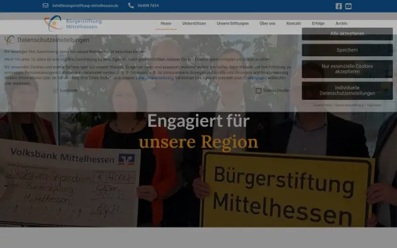Choose Nur essenzielle Cookies akzeptieren
The height and width of the screenshot is (248, 397).
pyautogui.click(x=347, y=69)
